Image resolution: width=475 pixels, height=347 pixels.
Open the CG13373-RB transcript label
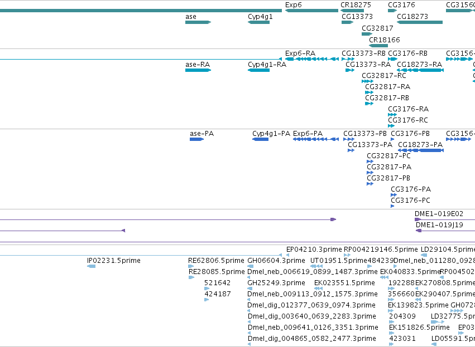coord(363,53)
